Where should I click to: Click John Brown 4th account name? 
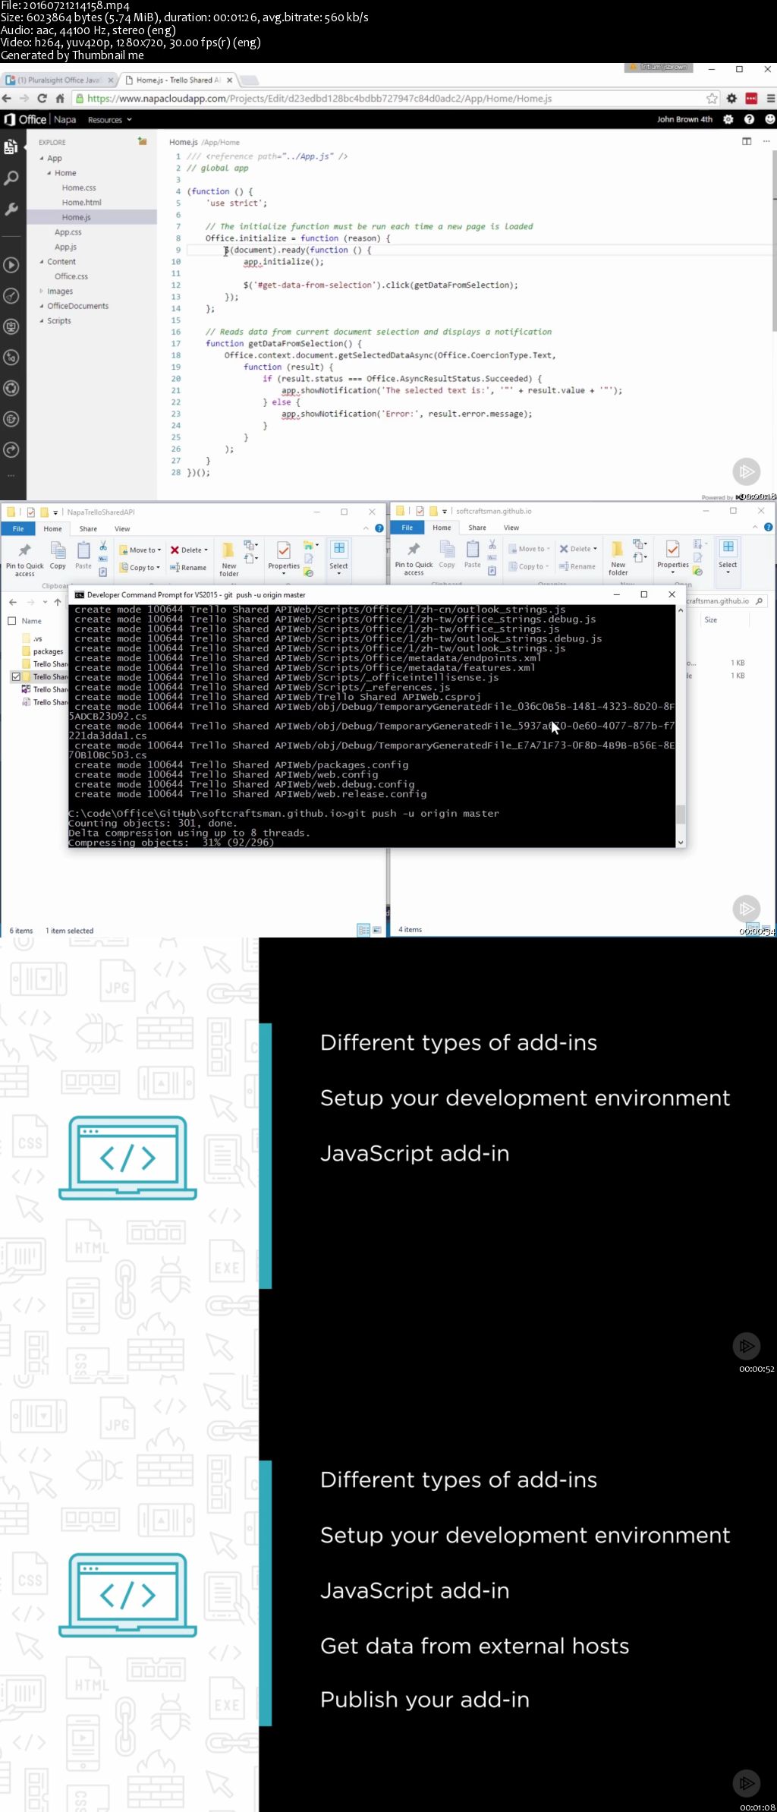(x=684, y=119)
